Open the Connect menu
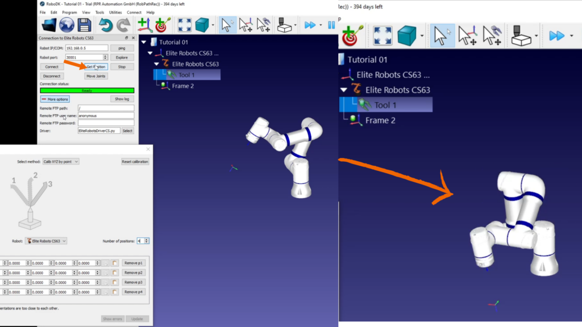 pos(134,12)
